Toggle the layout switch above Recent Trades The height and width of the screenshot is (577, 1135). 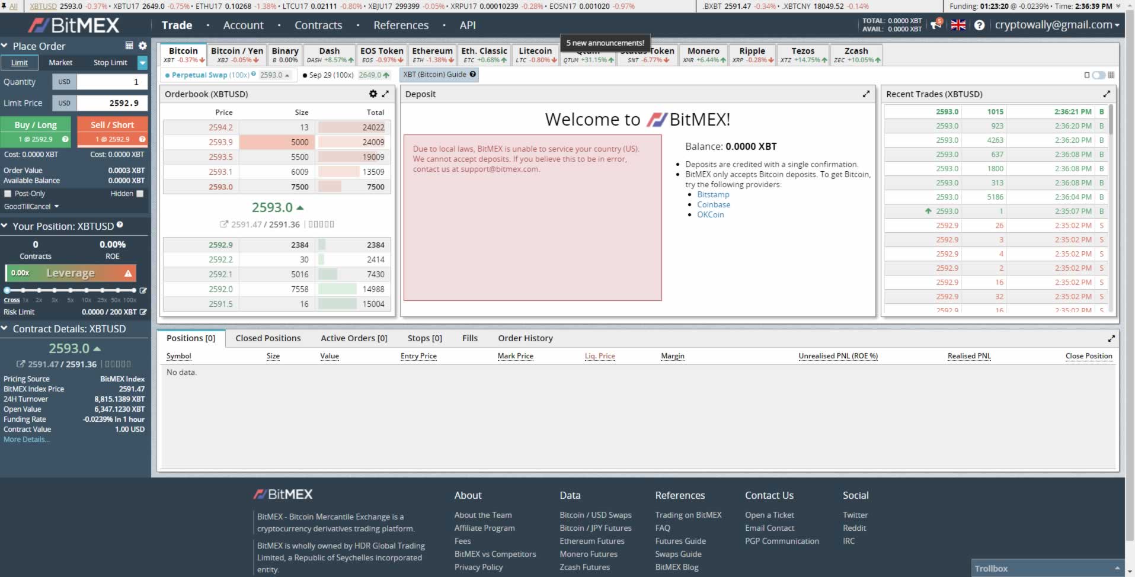click(x=1099, y=75)
